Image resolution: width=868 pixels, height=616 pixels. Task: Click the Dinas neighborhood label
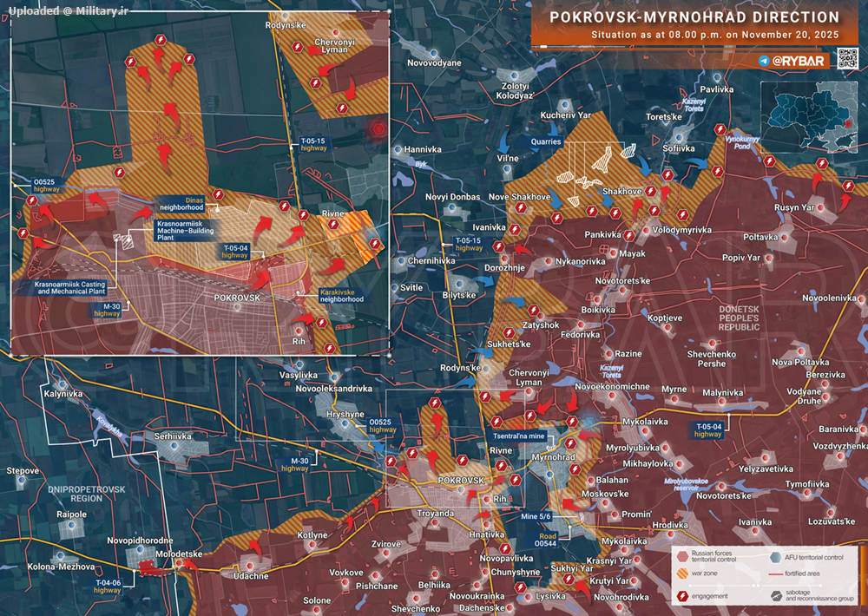click(x=181, y=204)
